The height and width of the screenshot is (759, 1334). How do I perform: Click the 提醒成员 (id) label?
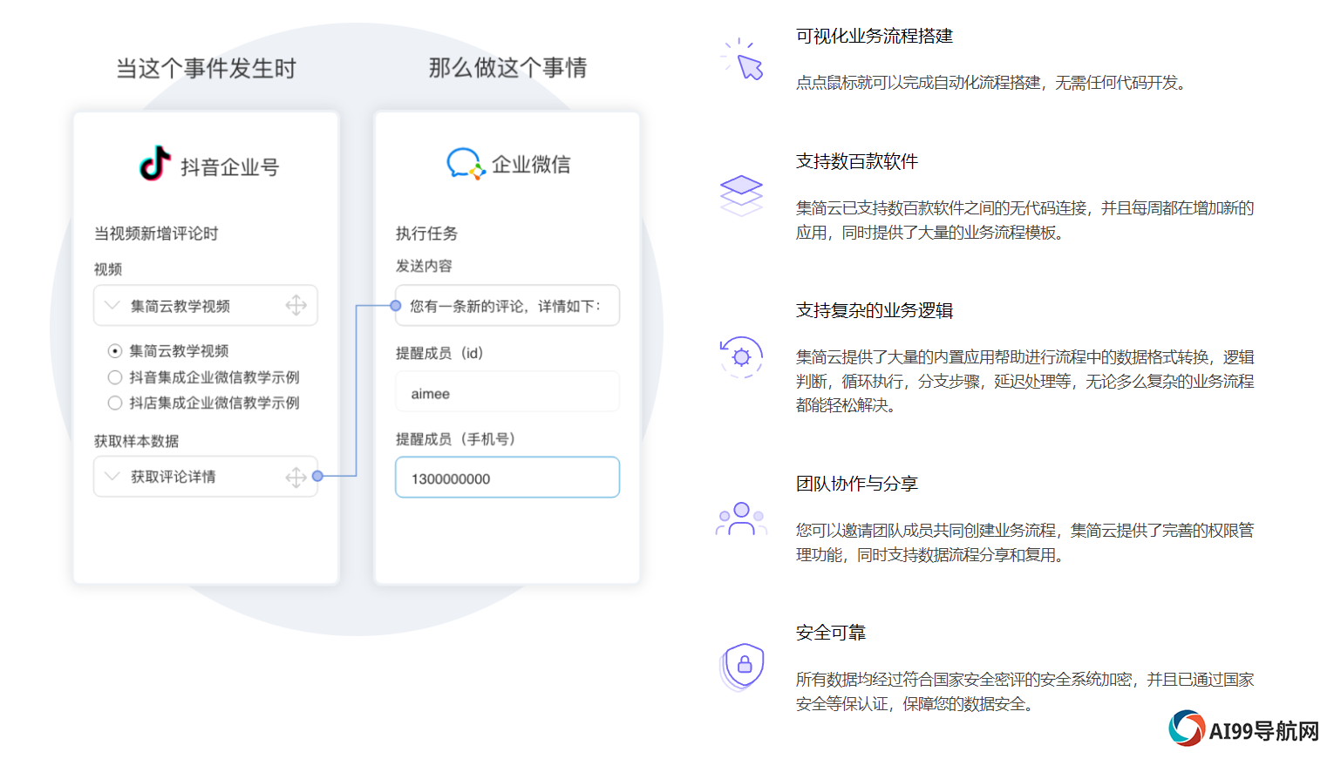439,353
